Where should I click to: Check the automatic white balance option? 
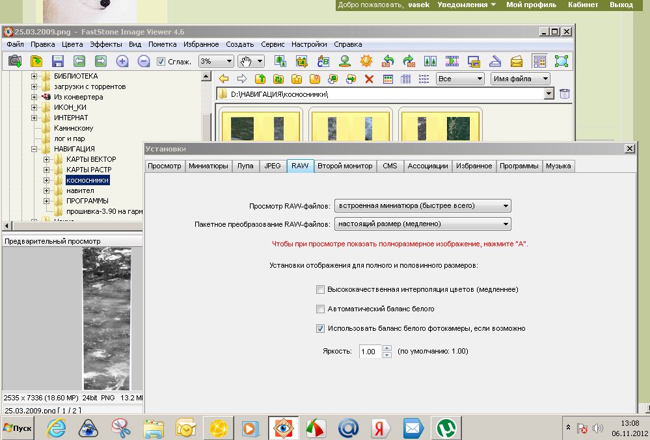tap(320, 309)
